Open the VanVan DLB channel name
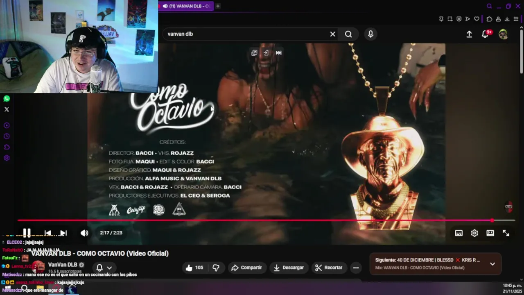 [x=63, y=265]
